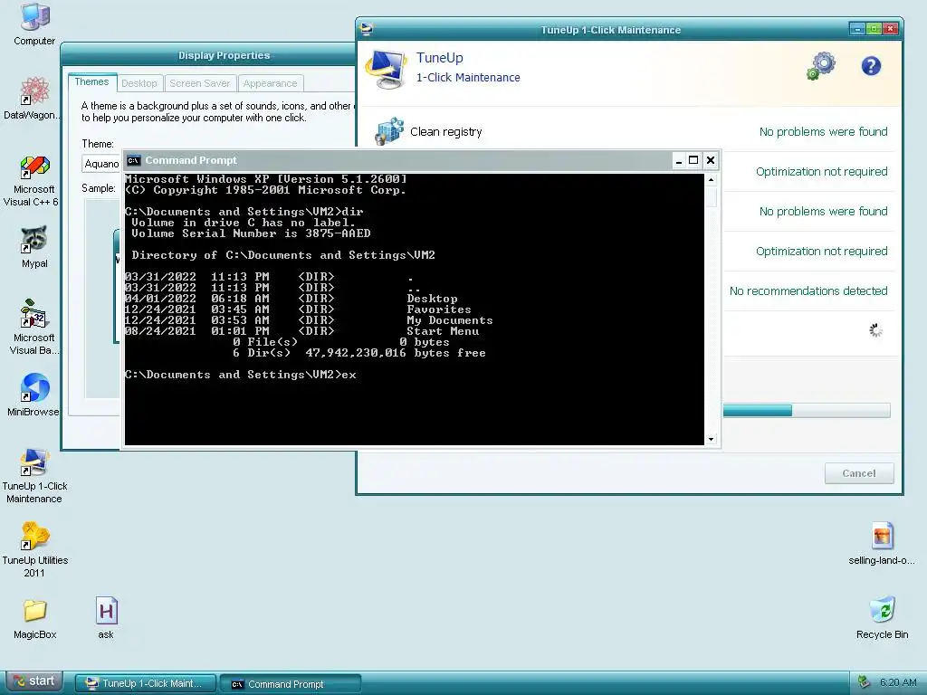Open the Screen Saver tab
Viewport: 927px width, 695px height.
tap(200, 83)
